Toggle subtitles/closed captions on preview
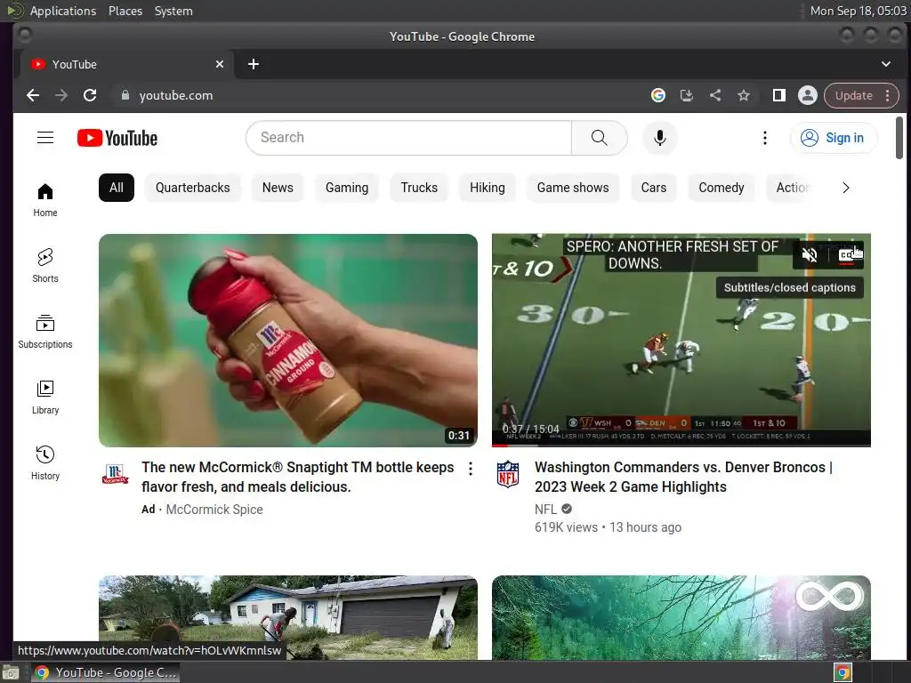The height and width of the screenshot is (683, 911). point(847,254)
